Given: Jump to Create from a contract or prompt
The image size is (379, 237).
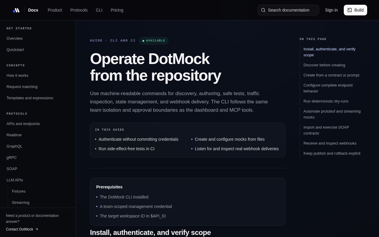Looking at the screenshot, I should (331, 75).
